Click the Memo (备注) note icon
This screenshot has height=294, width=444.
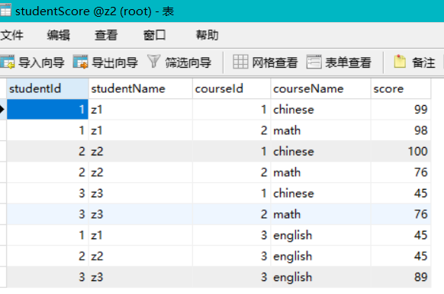coord(400,62)
